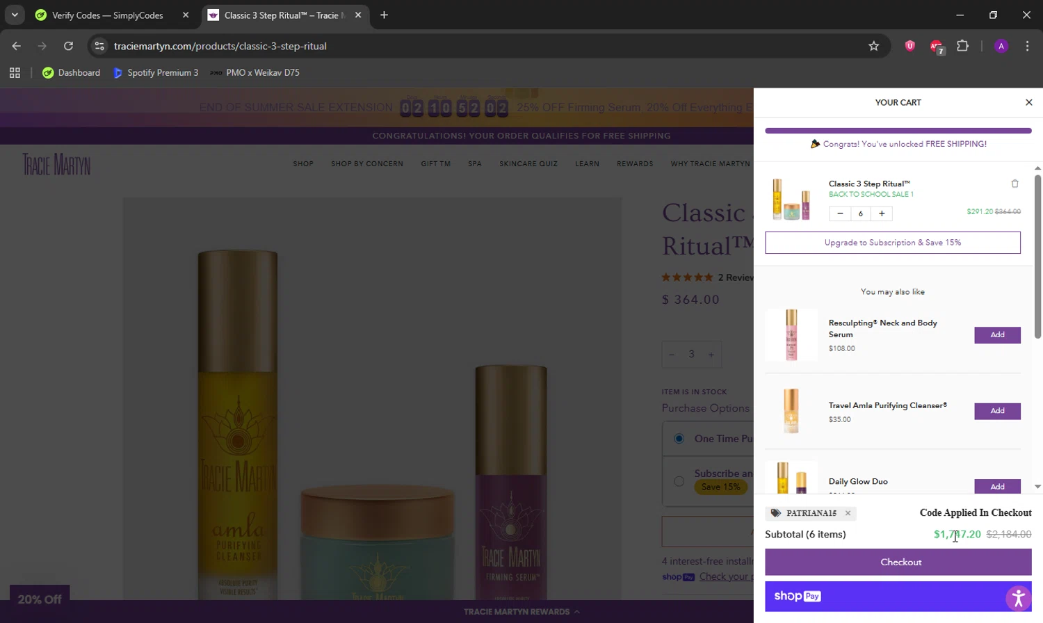Click the Check your purchasing power link
The width and height of the screenshot is (1043, 623).
click(726, 576)
